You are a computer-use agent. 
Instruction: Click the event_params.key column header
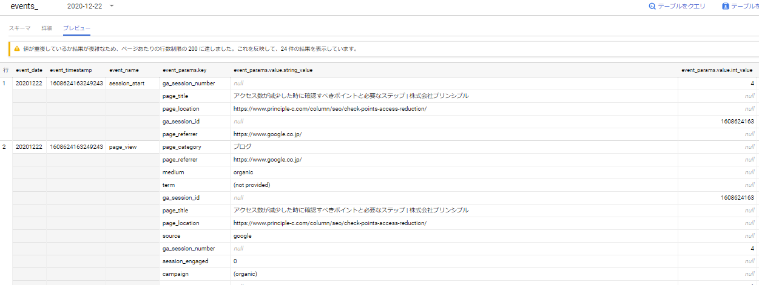tap(184, 70)
